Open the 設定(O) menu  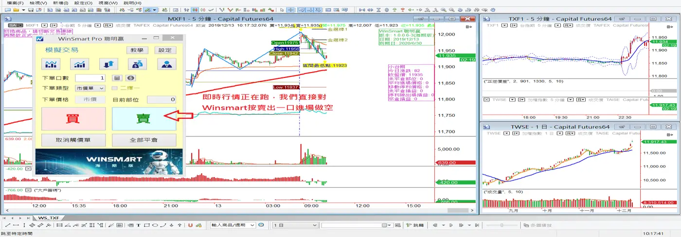click(84, 3)
